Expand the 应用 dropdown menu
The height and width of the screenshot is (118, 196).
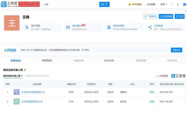point(163,4)
